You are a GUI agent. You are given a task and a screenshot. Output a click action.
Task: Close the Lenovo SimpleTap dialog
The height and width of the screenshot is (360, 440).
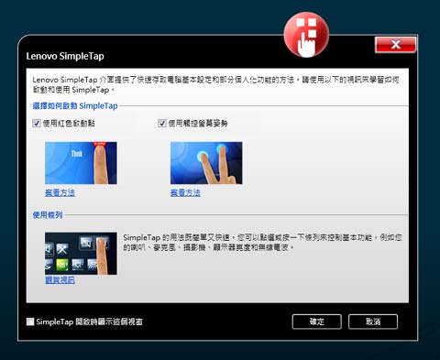(395, 45)
